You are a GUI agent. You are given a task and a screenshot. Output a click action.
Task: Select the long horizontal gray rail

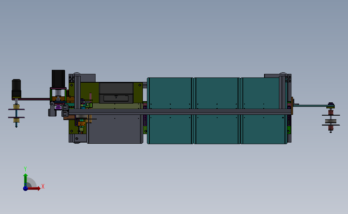(180, 112)
